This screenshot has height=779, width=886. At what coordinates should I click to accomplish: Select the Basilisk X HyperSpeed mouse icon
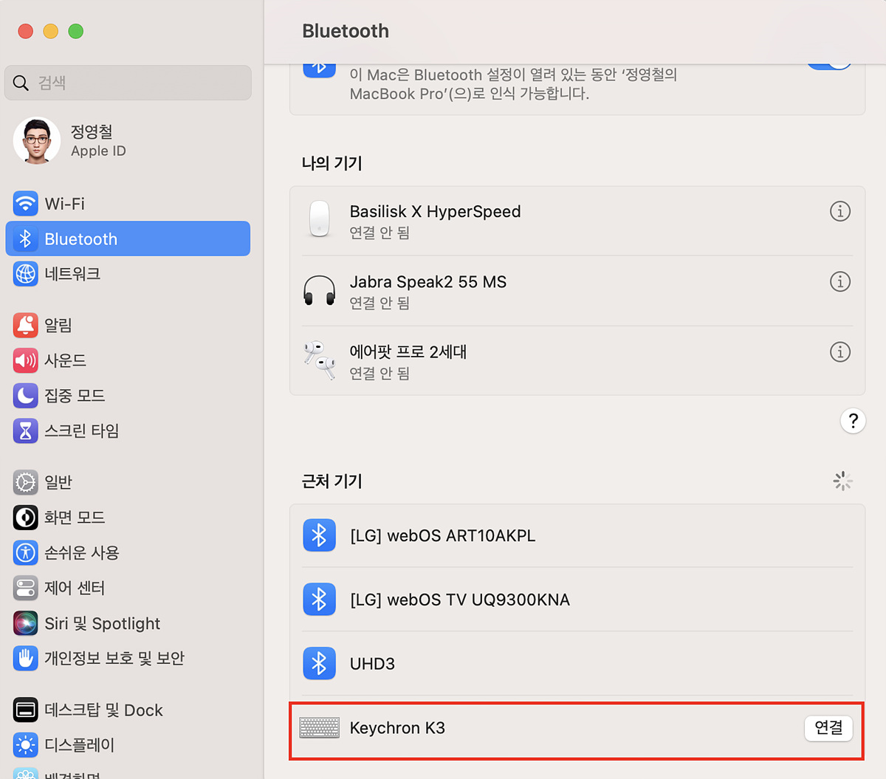pos(320,219)
